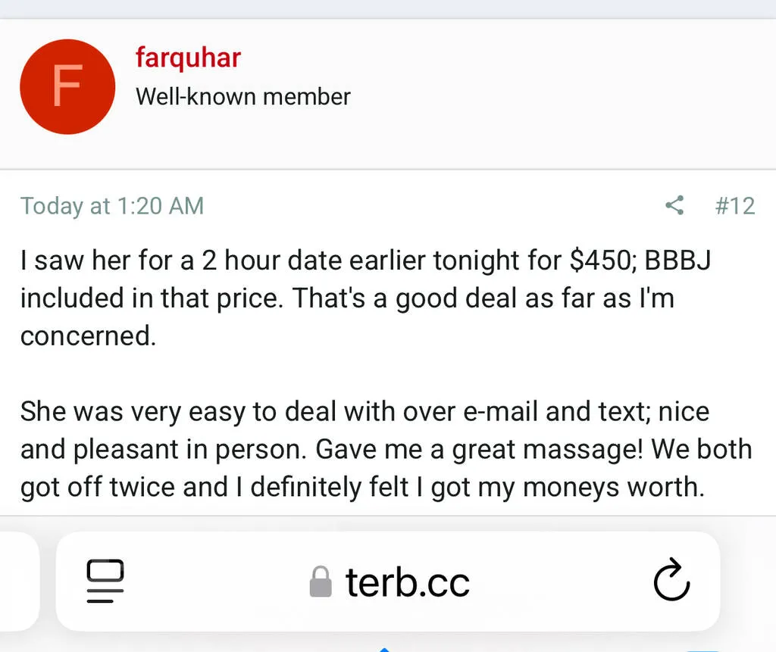Tap the word "concerned." in the post

point(88,335)
